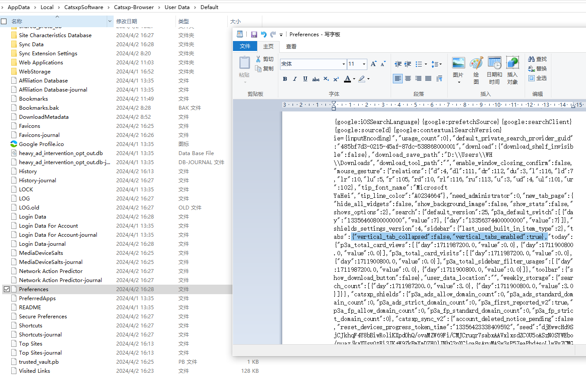The image size is (586, 384).
Task: Apply text highlight color marker
Action: point(362,79)
